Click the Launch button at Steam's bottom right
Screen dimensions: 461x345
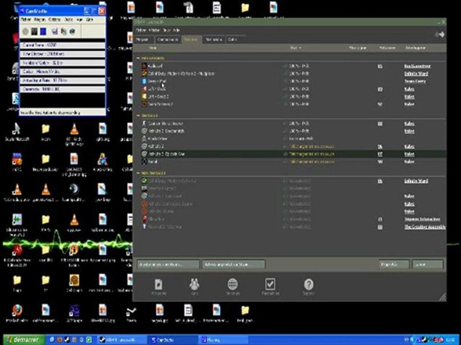[427, 264]
